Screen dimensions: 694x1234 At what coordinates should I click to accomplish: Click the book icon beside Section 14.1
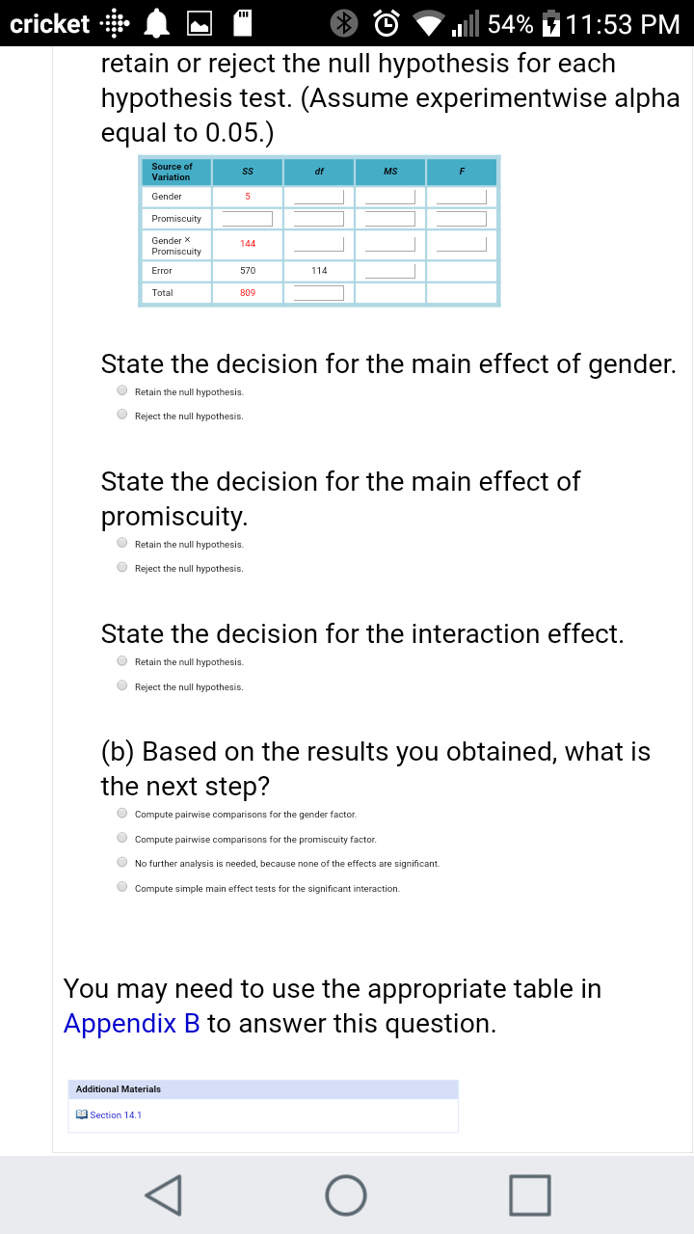click(82, 1115)
